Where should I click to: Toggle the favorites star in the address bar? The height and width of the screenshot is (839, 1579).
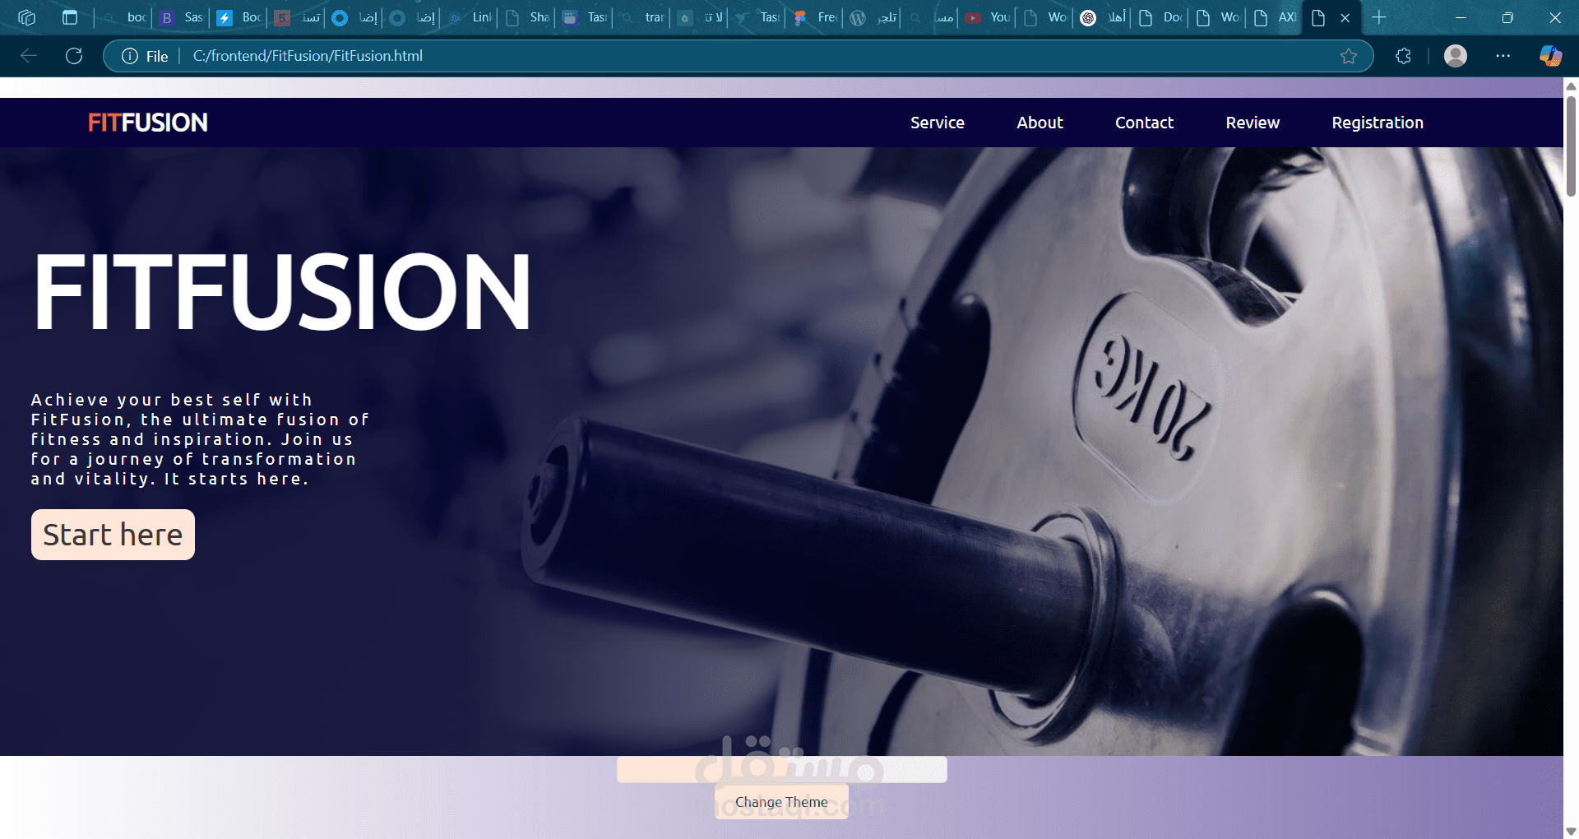(x=1349, y=56)
